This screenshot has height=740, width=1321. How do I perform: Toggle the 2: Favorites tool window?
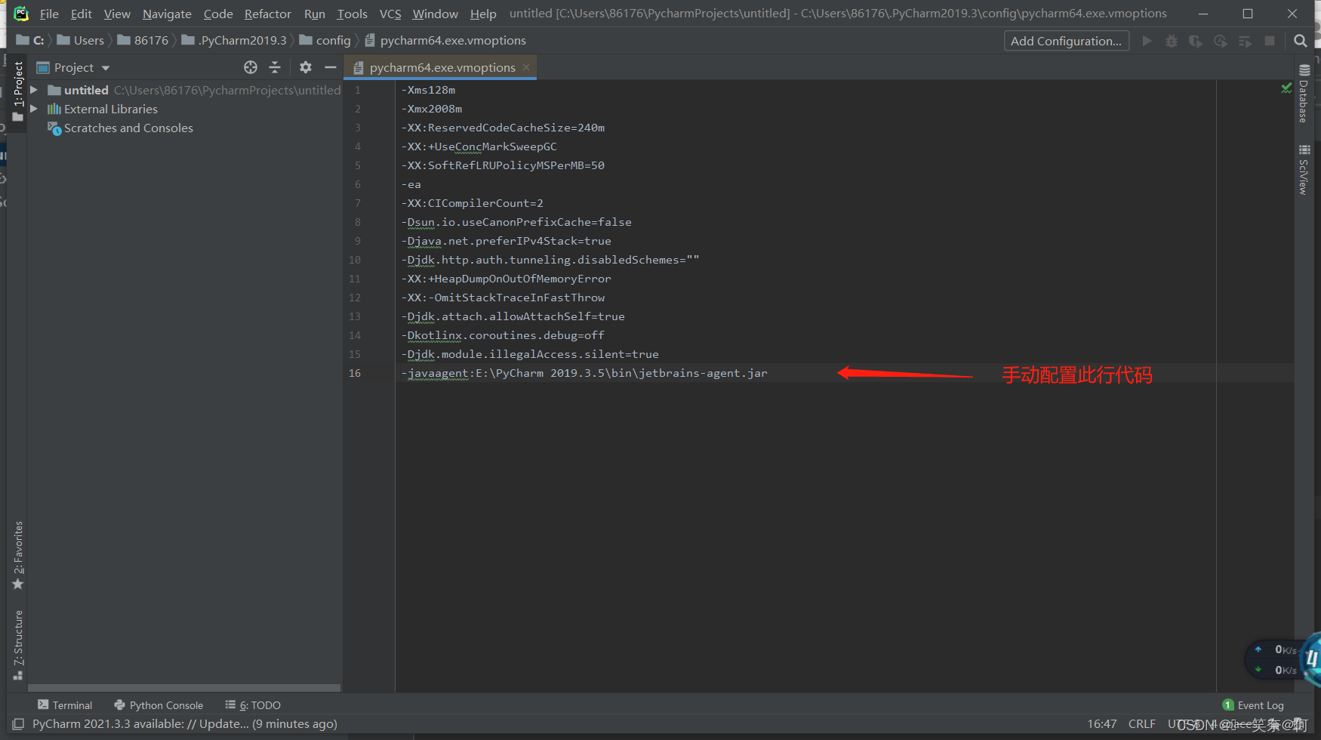click(18, 556)
